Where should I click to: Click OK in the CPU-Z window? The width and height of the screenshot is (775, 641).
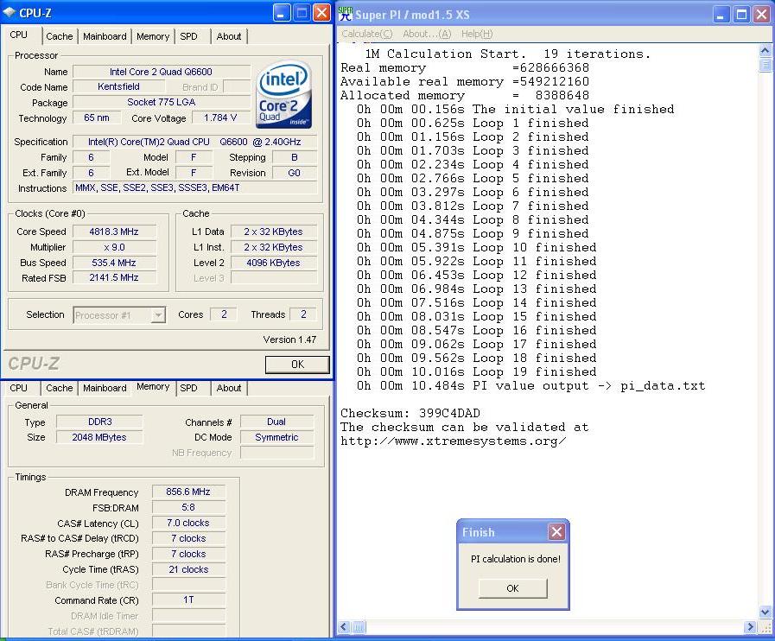pyautogui.click(x=297, y=365)
